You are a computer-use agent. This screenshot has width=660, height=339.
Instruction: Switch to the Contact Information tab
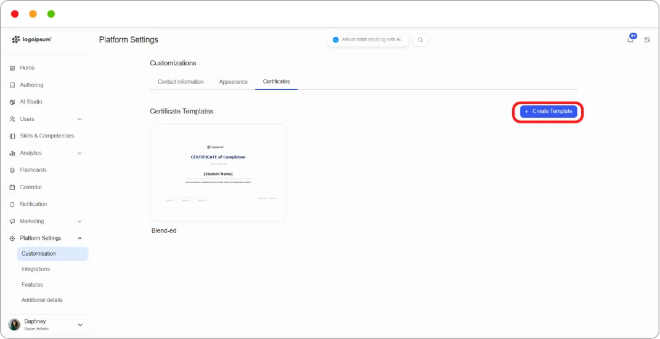(181, 82)
